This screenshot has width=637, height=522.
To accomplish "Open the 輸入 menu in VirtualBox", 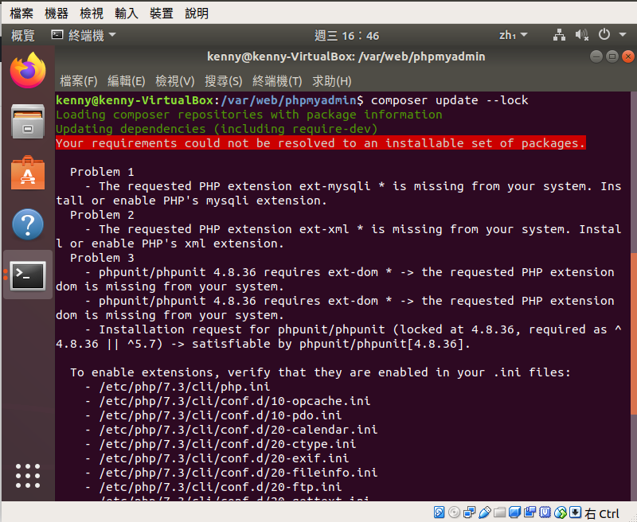I will coord(127,14).
